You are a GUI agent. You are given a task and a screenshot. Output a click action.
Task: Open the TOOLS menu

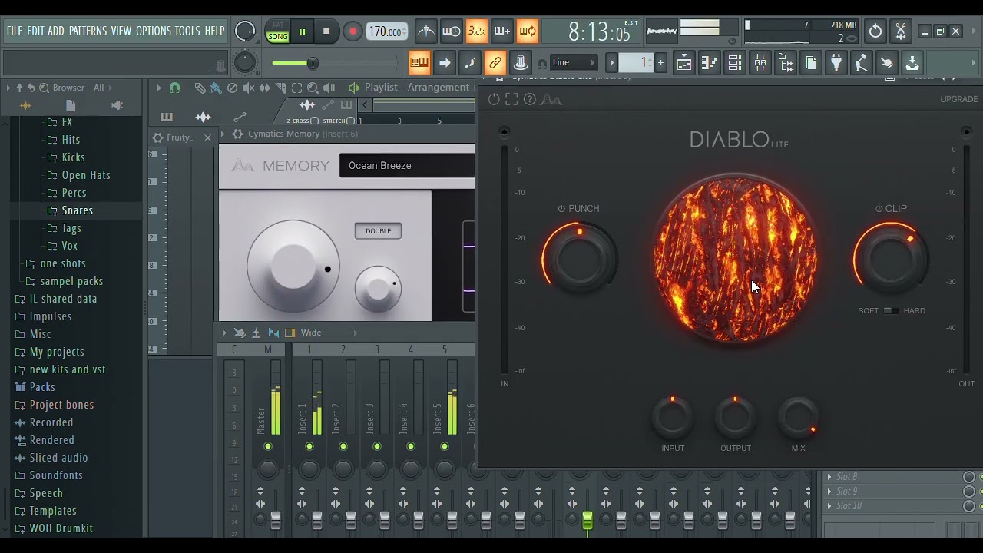coord(187,31)
